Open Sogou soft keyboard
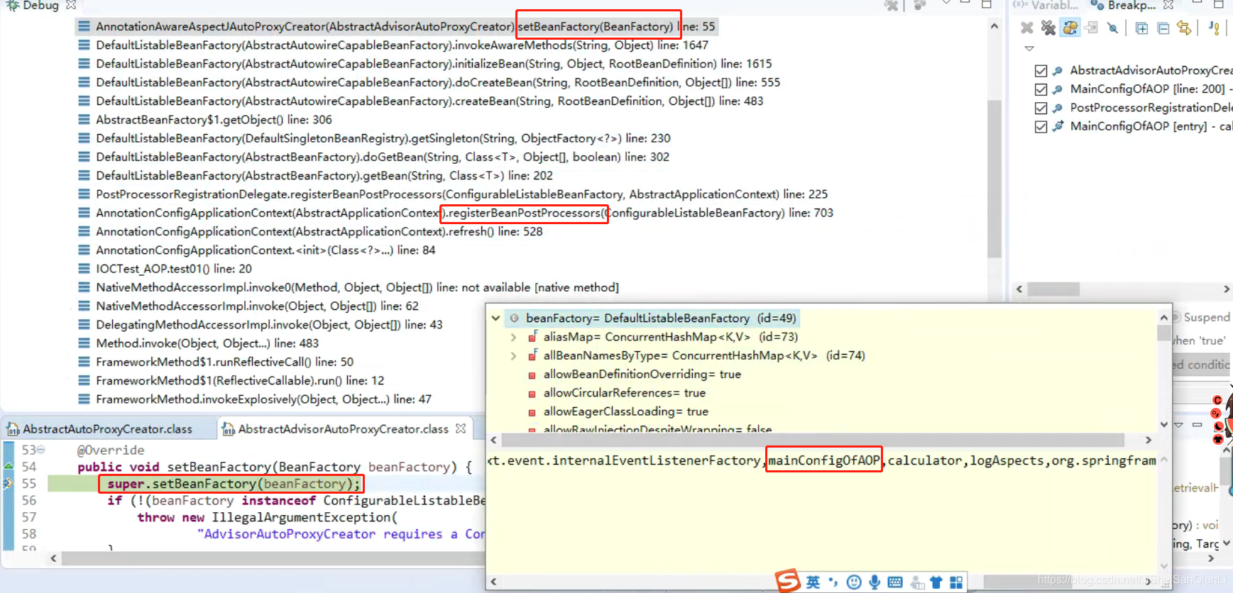The image size is (1233, 593). 895,582
